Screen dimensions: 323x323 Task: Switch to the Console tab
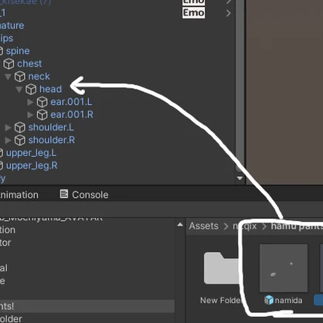point(84,195)
